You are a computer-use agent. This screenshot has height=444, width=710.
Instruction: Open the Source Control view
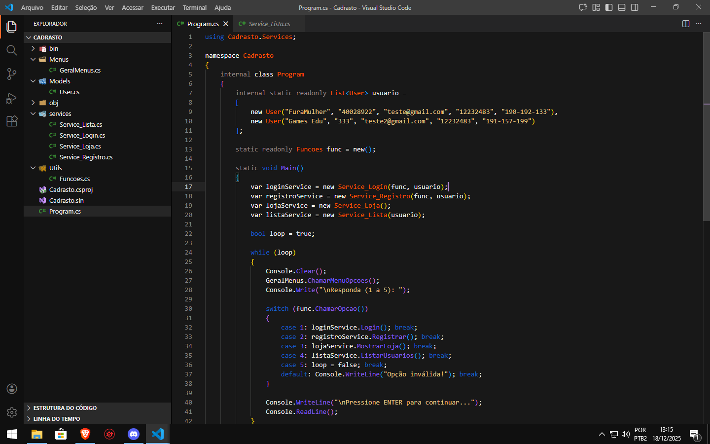[12, 74]
